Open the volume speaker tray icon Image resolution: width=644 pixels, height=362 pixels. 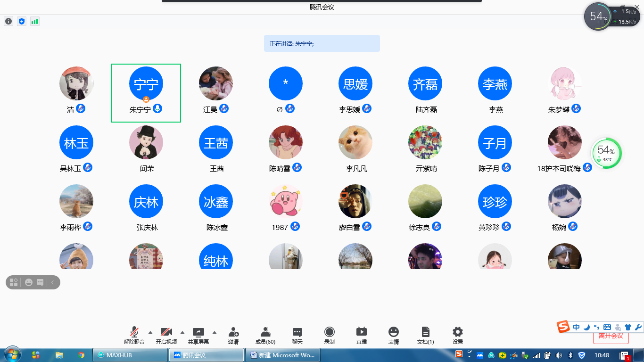click(x=559, y=355)
